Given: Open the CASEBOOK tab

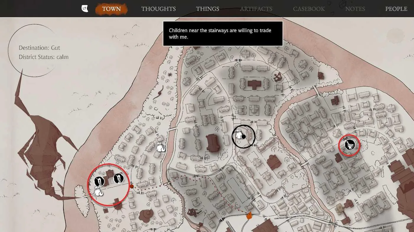Looking at the screenshot, I should pyautogui.click(x=309, y=9).
